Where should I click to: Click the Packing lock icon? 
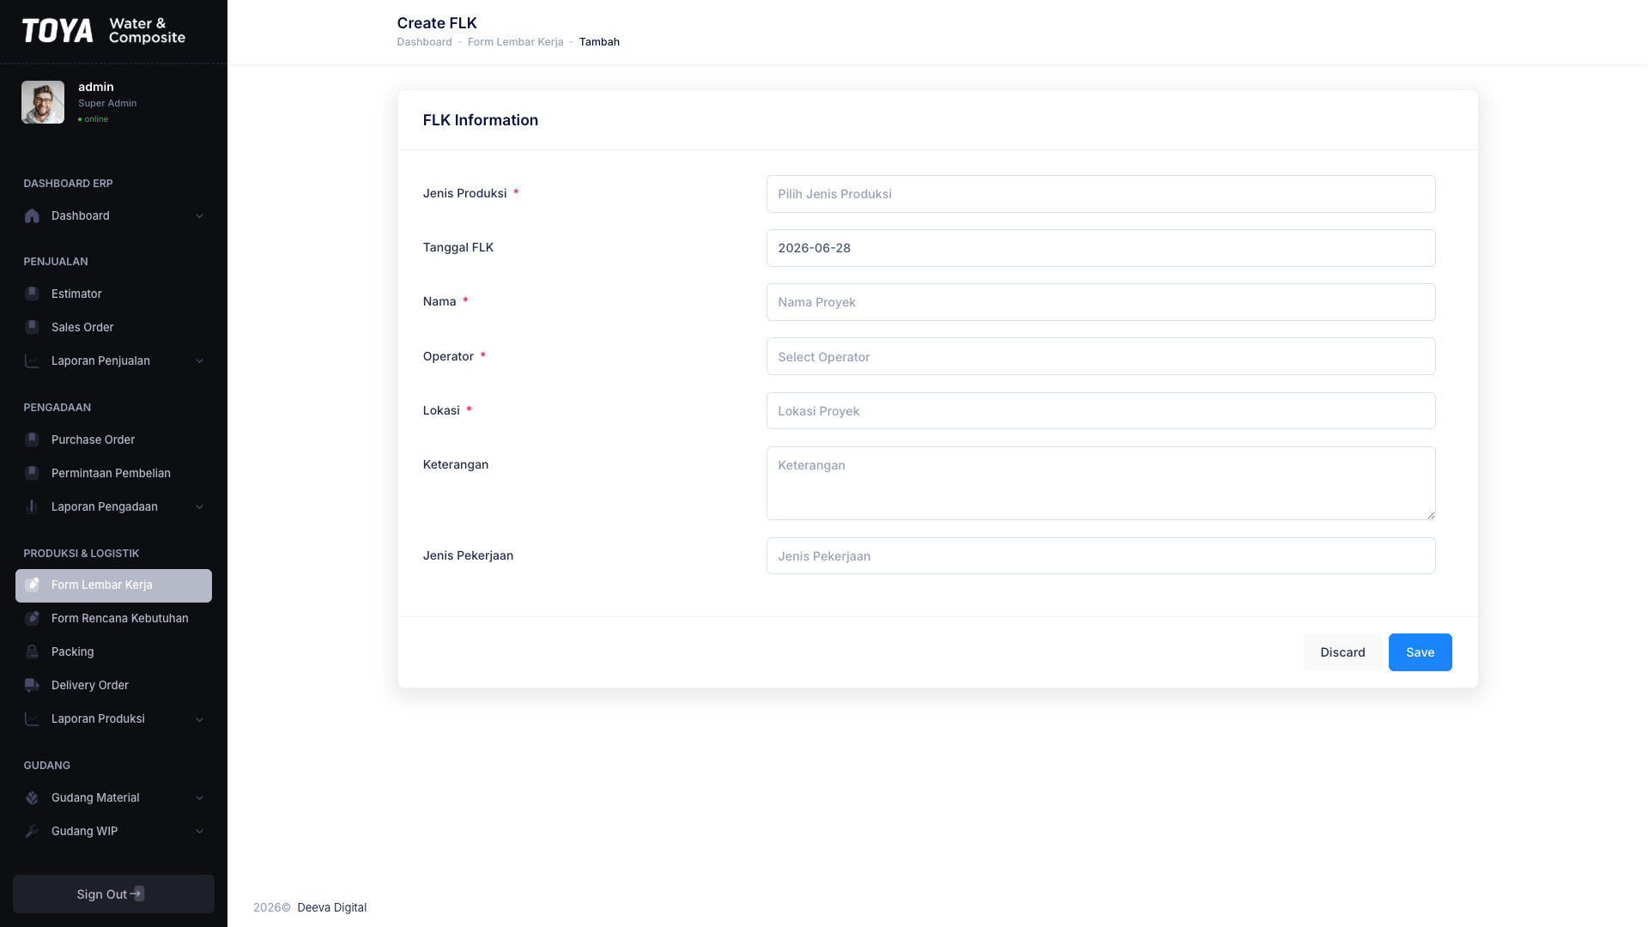(x=32, y=651)
